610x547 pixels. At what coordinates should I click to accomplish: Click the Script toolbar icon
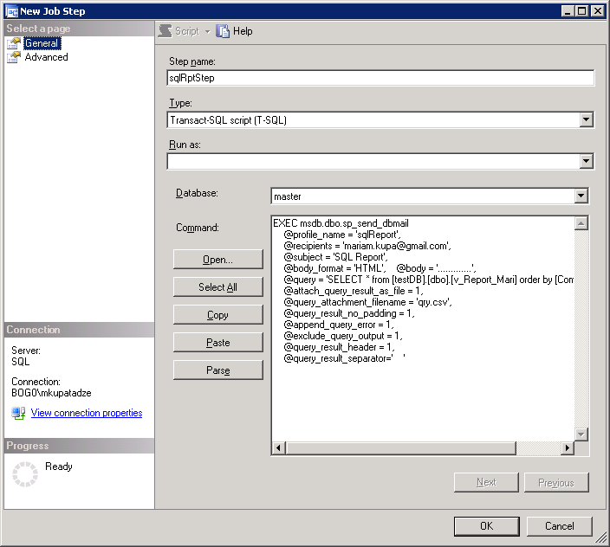[x=165, y=31]
